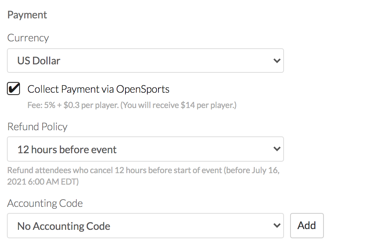Click the "2021 6:00 AM EDT" deadline text
The height and width of the screenshot is (249, 373).
pyautogui.click(x=43, y=182)
